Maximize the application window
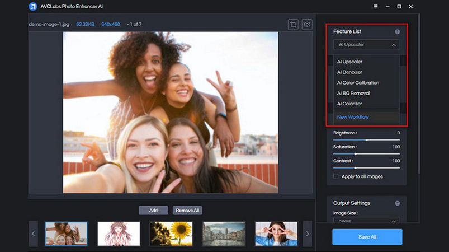 (x=399, y=6)
